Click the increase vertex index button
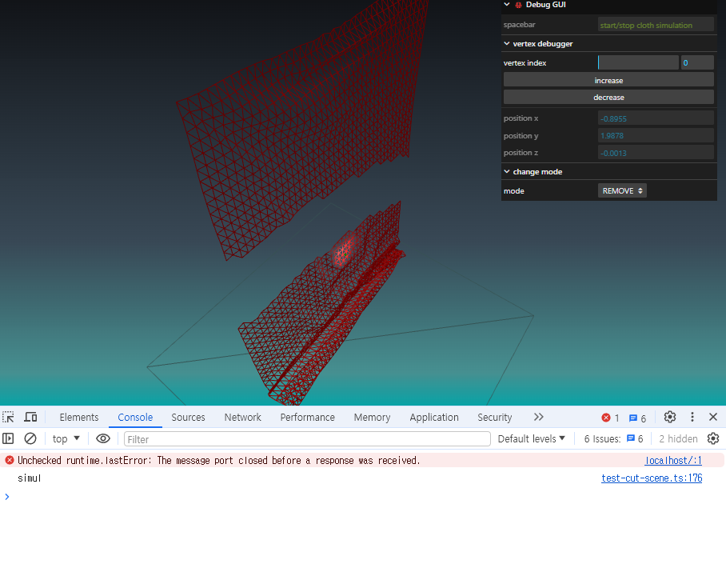The width and height of the screenshot is (726, 584). 608,80
